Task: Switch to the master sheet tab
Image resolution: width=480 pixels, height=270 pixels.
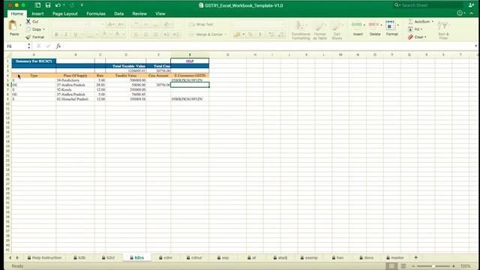Action: [x=395, y=258]
